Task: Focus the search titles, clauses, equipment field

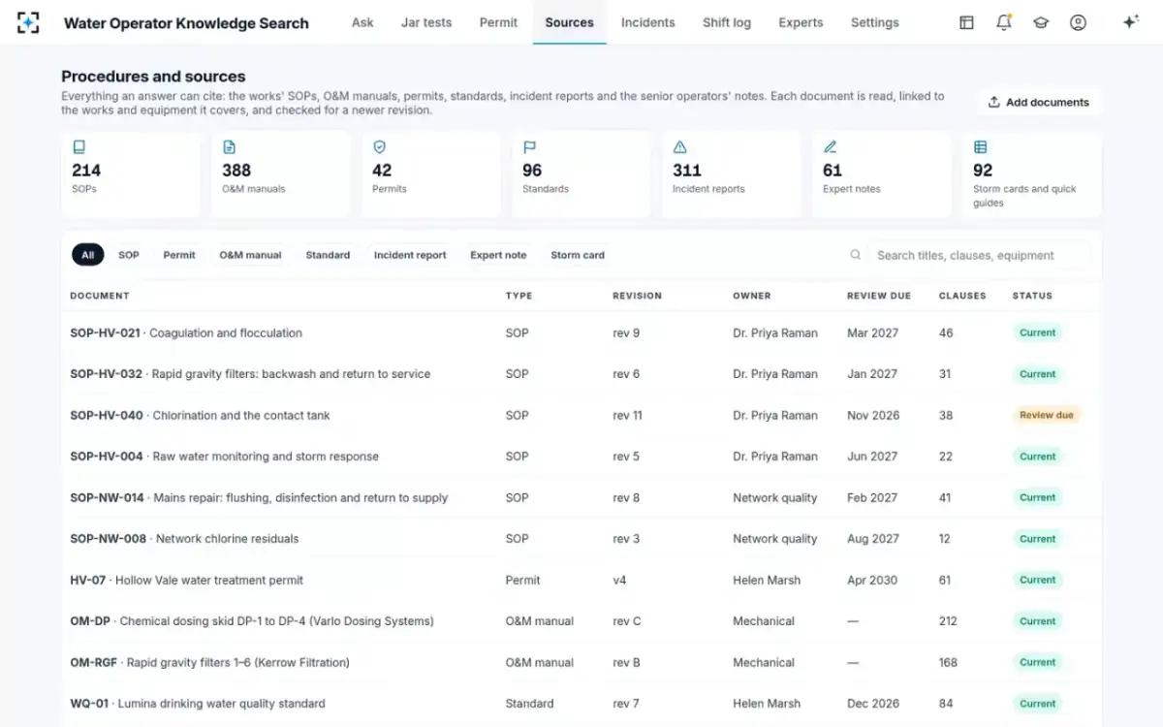Action: pyautogui.click(x=979, y=255)
